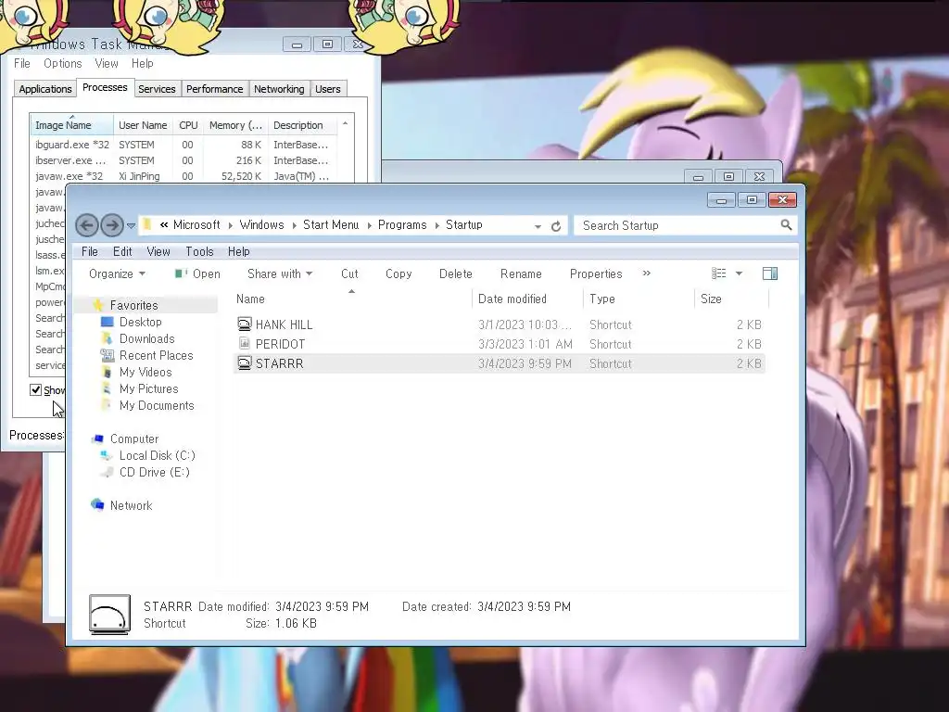949x712 pixels.
Task: Show more commands overflow chevron
Action: pyautogui.click(x=646, y=273)
